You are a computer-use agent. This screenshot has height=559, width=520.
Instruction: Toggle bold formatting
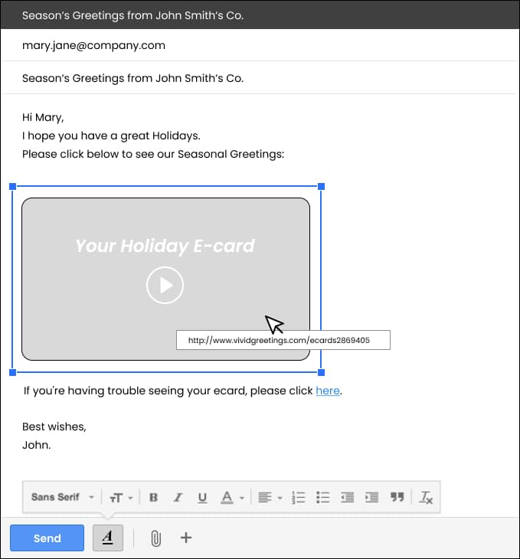click(153, 498)
